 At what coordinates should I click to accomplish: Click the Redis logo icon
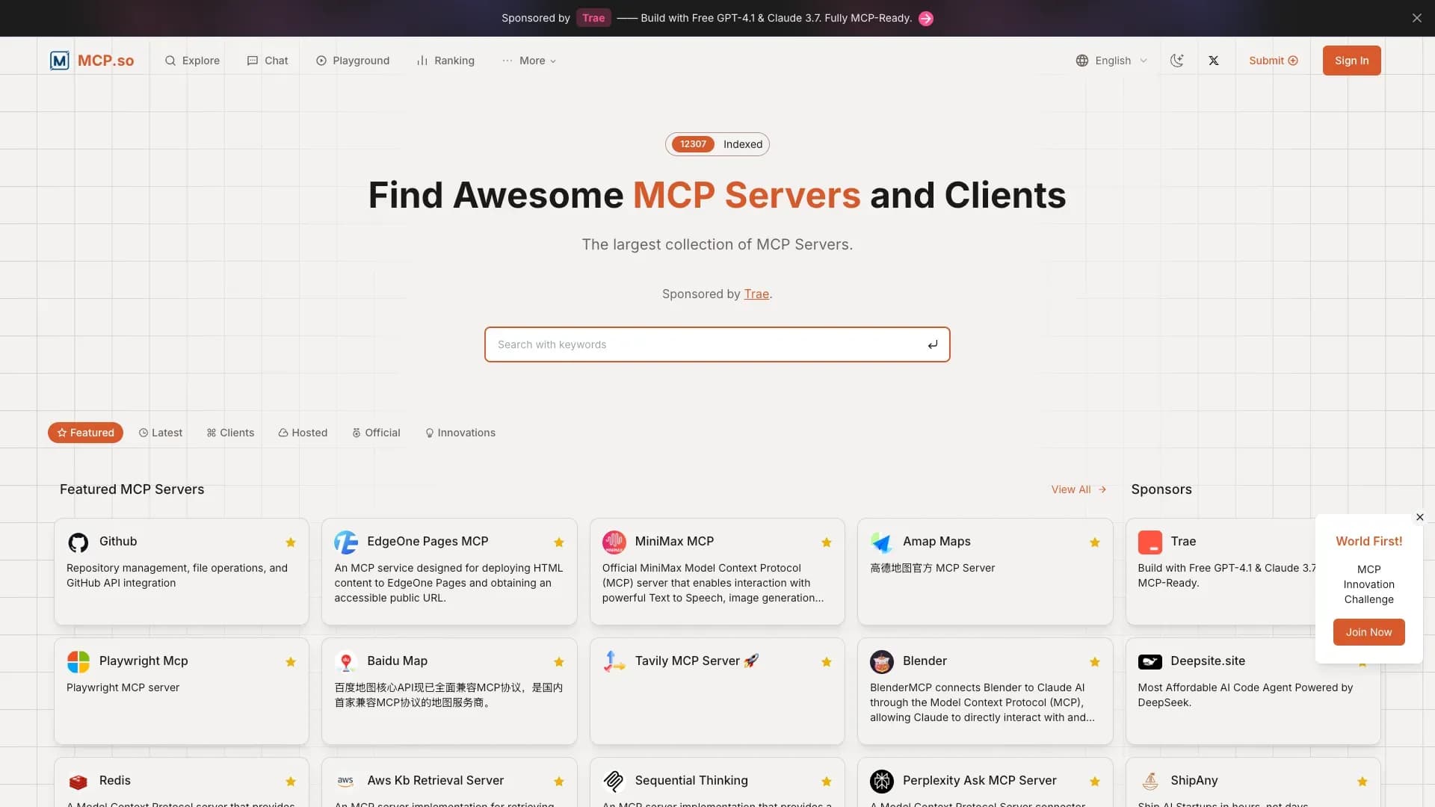click(x=78, y=782)
